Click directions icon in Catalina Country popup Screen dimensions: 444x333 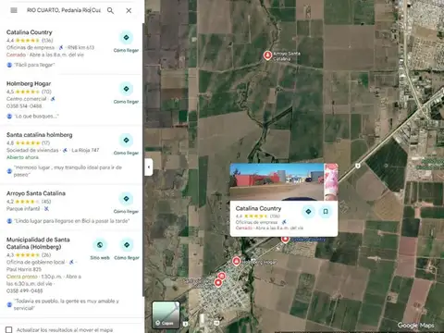click(x=308, y=212)
